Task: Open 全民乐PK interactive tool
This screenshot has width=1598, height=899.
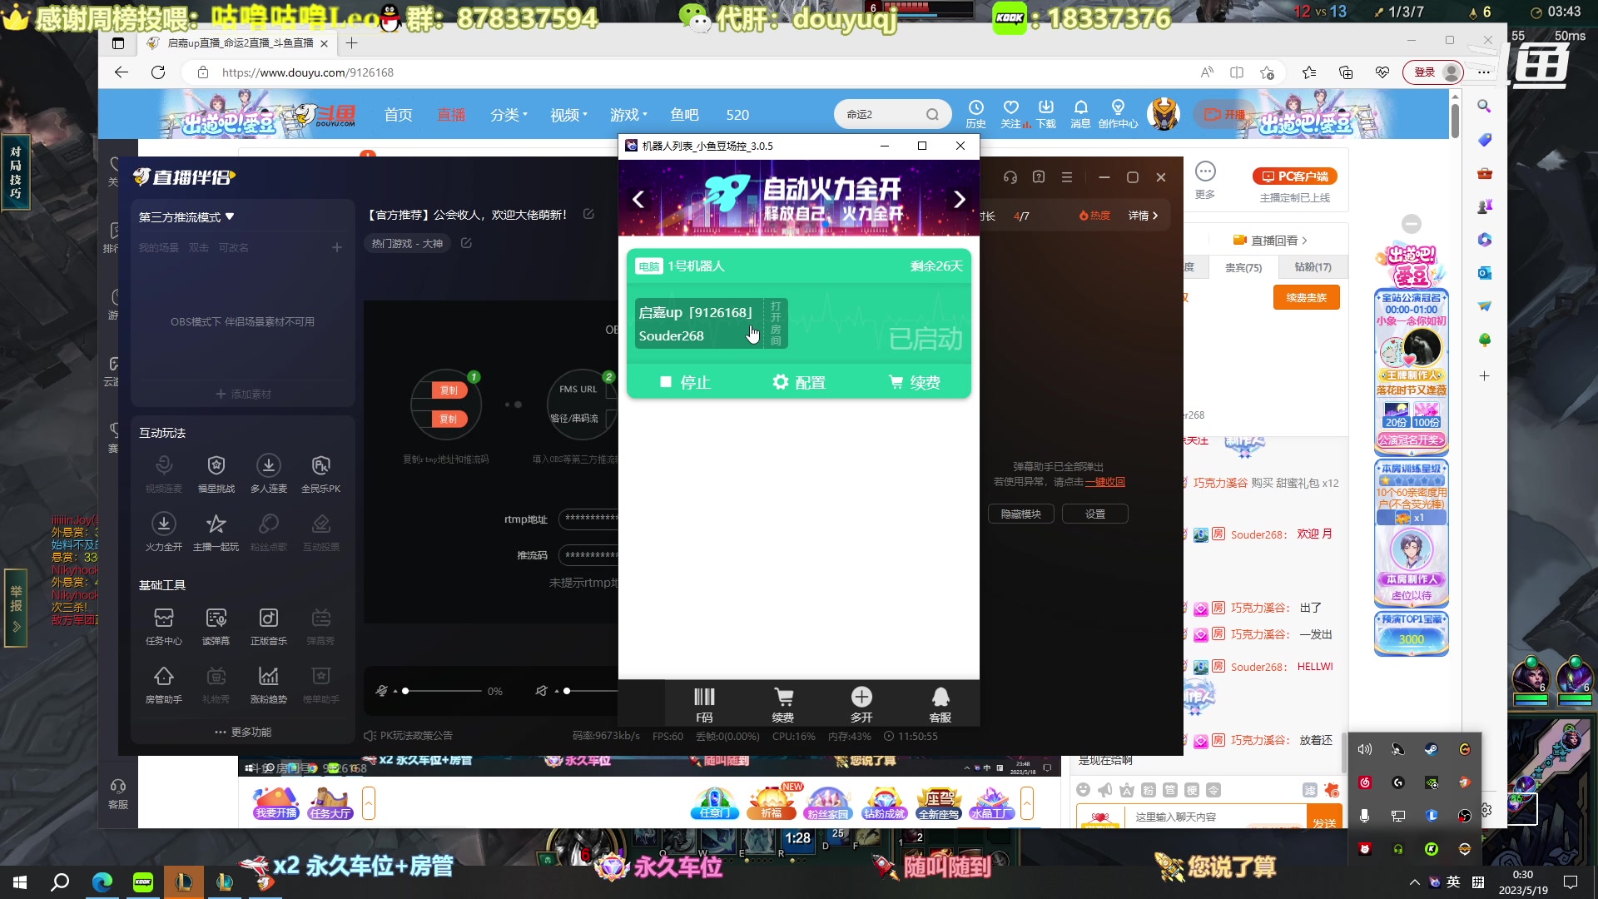Action: click(x=321, y=474)
